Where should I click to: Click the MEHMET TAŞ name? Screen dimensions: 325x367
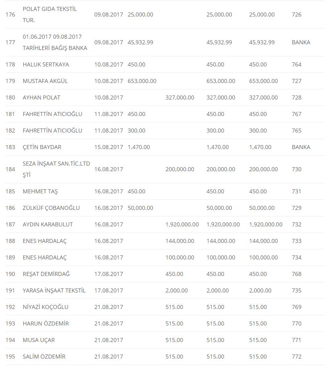pos(40,191)
